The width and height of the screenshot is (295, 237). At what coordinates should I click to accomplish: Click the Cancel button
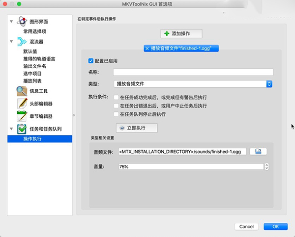246,227
